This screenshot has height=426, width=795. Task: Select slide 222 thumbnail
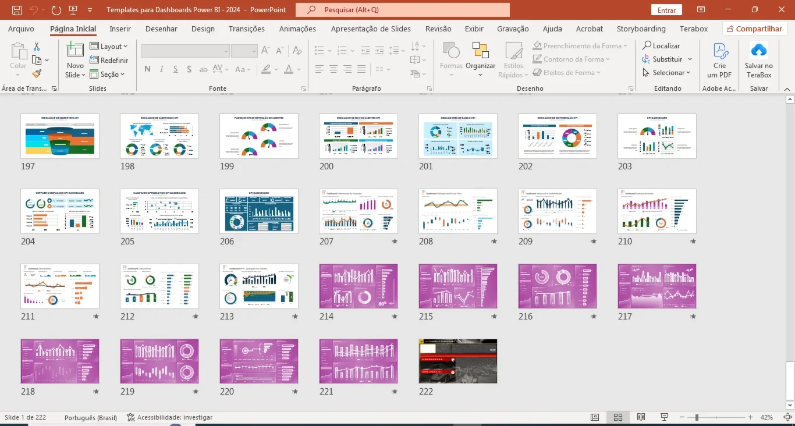pyautogui.click(x=458, y=361)
